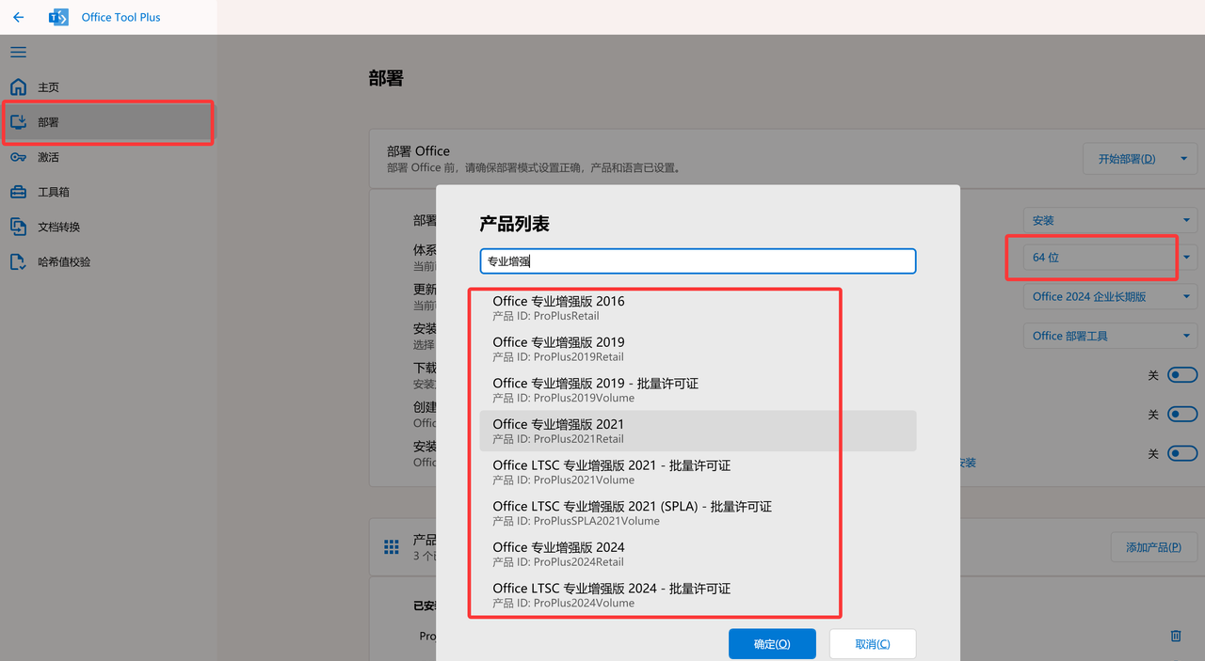Turn on the third 关 toggle

pyautogui.click(x=1181, y=454)
